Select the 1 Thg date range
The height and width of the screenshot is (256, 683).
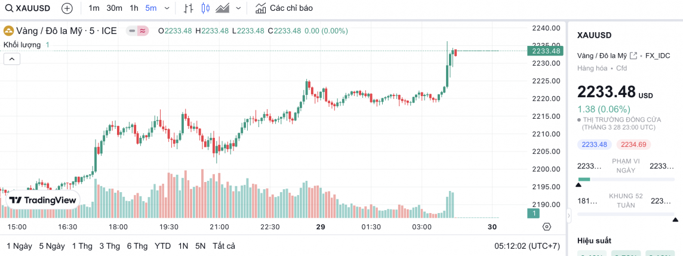81,246
